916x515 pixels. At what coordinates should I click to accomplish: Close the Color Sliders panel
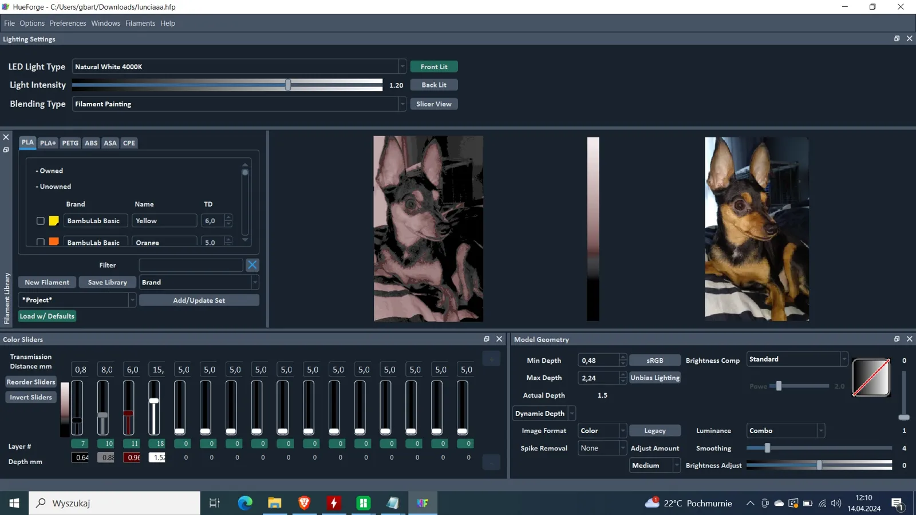point(499,339)
